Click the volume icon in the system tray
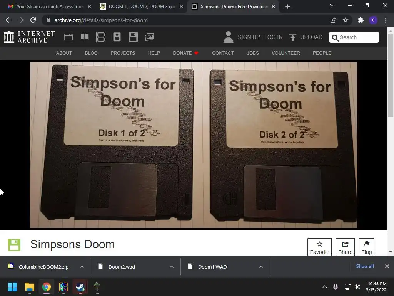The height and width of the screenshot is (296, 394). pyautogui.click(x=357, y=287)
